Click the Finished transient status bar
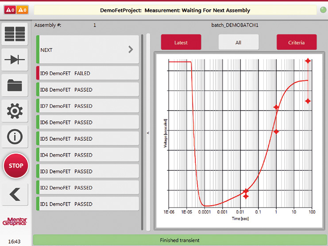Image resolution: width=328 pixels, height=246 pixels. click(x=180, y=240)
